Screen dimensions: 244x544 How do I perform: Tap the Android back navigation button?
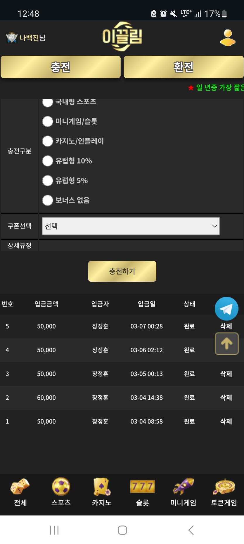coord(191,530)
